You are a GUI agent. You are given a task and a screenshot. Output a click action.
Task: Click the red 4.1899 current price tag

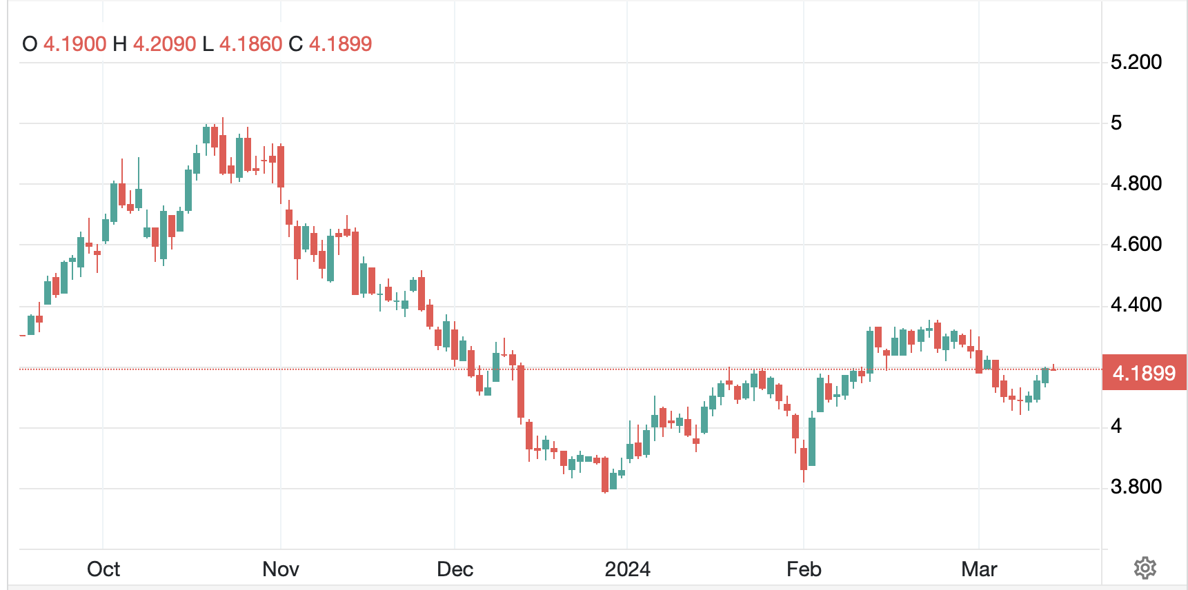click(1143, 373)
